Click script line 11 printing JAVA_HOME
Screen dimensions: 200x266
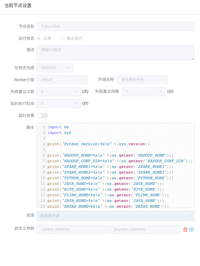coord(106,184)
